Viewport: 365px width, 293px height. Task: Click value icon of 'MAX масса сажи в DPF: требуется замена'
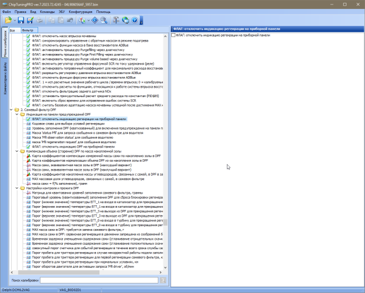29,230
